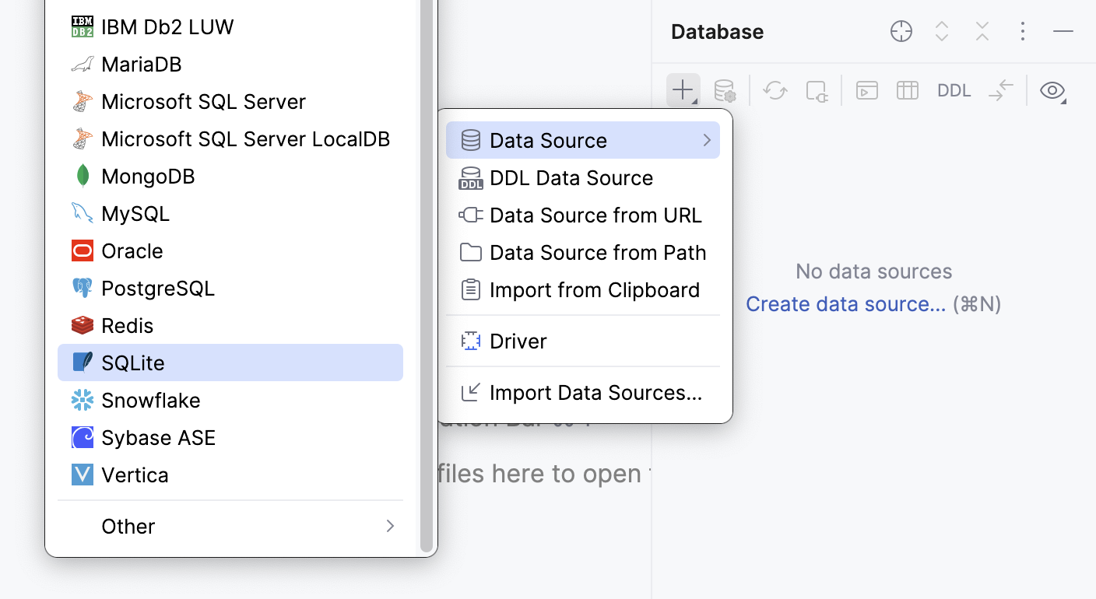This screenshot has height=599, width=1096.
Task: Click the database list scrollbar
Action: tap(427, 280)
